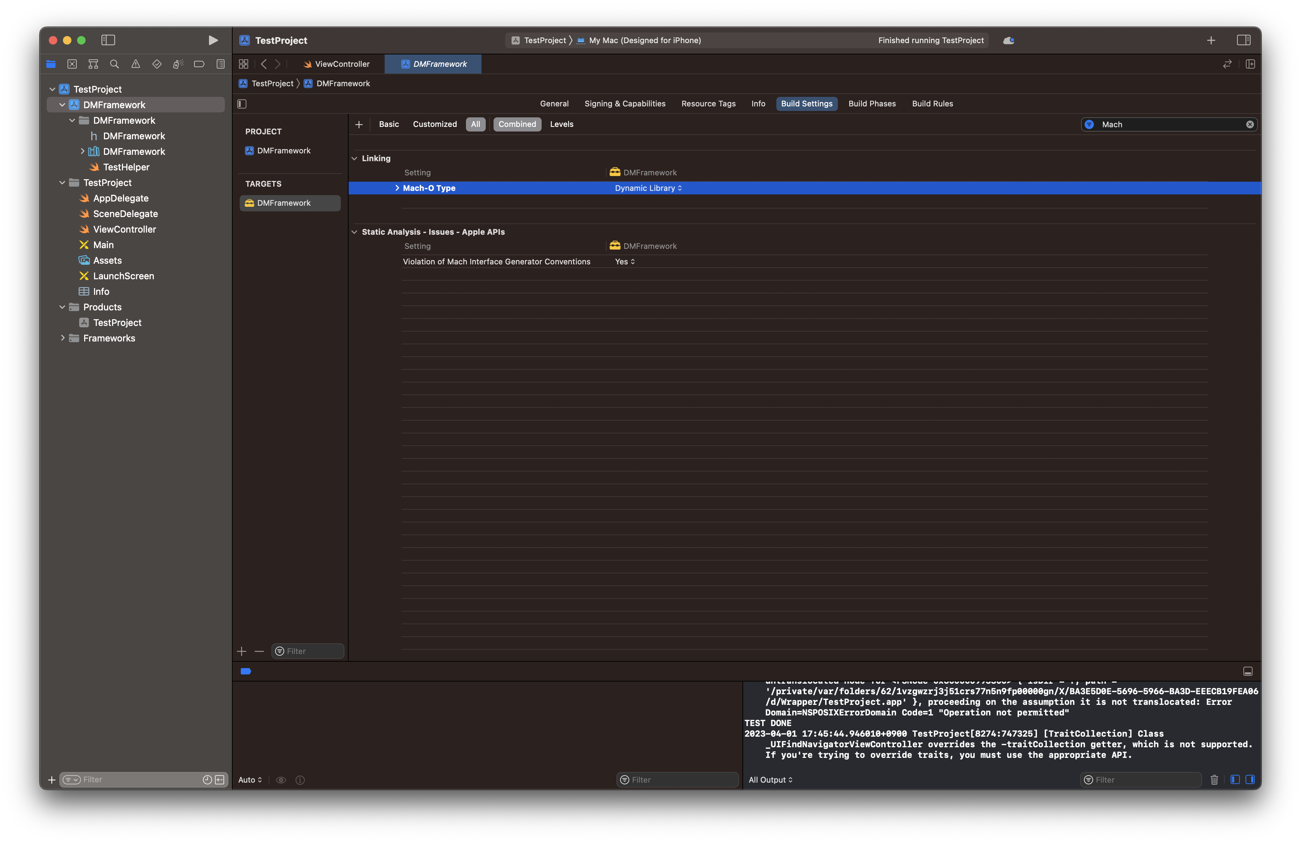Hide the debug area bottom panel icon
This screenshot has width=1301, height=842.
(x=1248, y=671)
